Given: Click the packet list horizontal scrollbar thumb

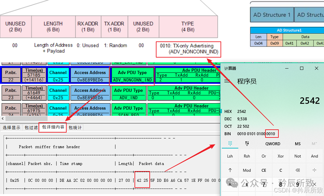Looking at the screenshot, I should [27, 118].
